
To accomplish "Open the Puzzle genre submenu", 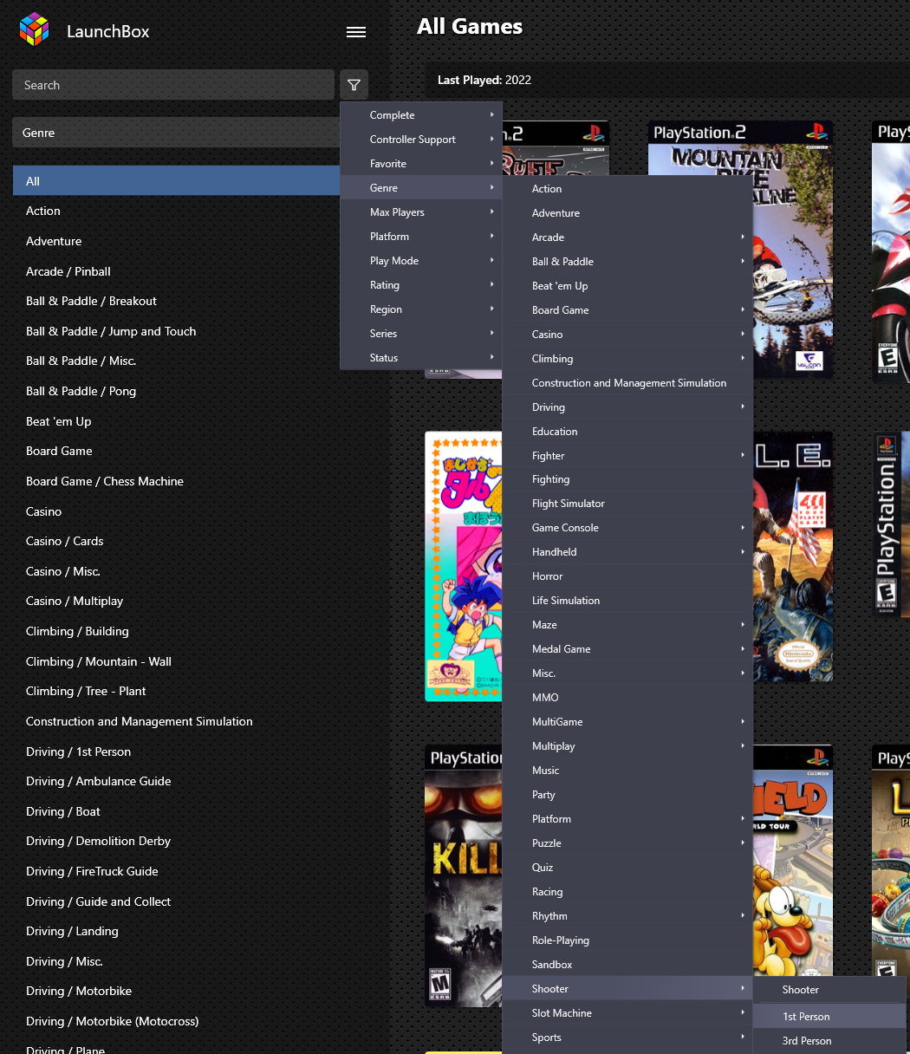I will click(627, 843).
